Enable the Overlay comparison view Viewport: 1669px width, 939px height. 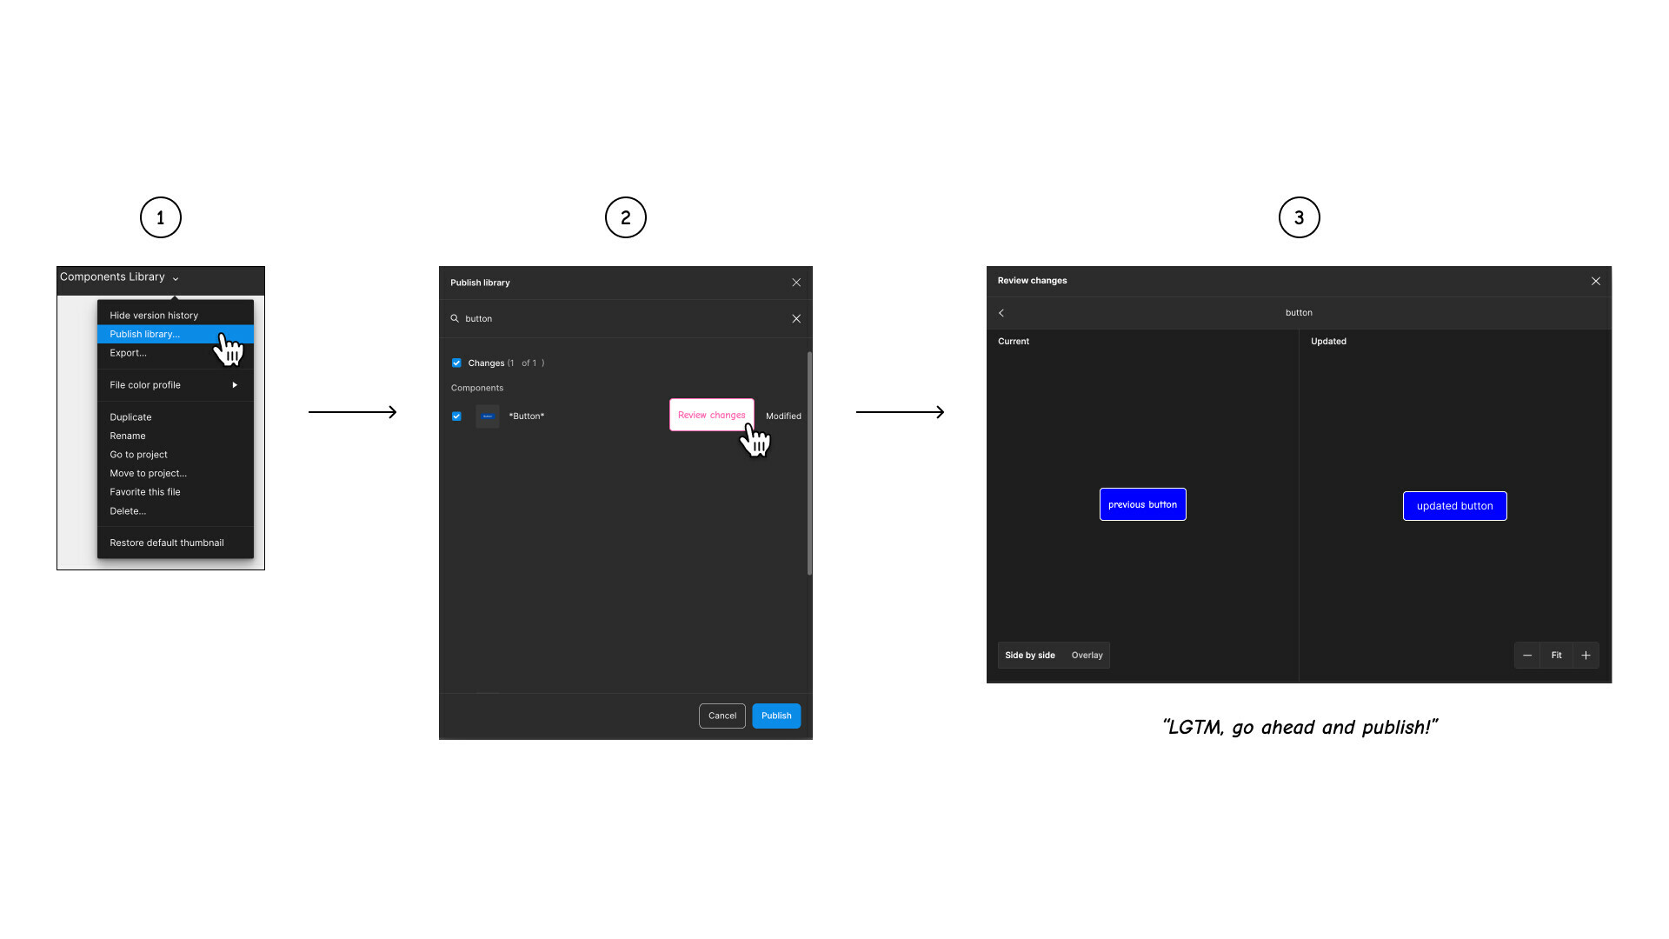click(1087, 655)
